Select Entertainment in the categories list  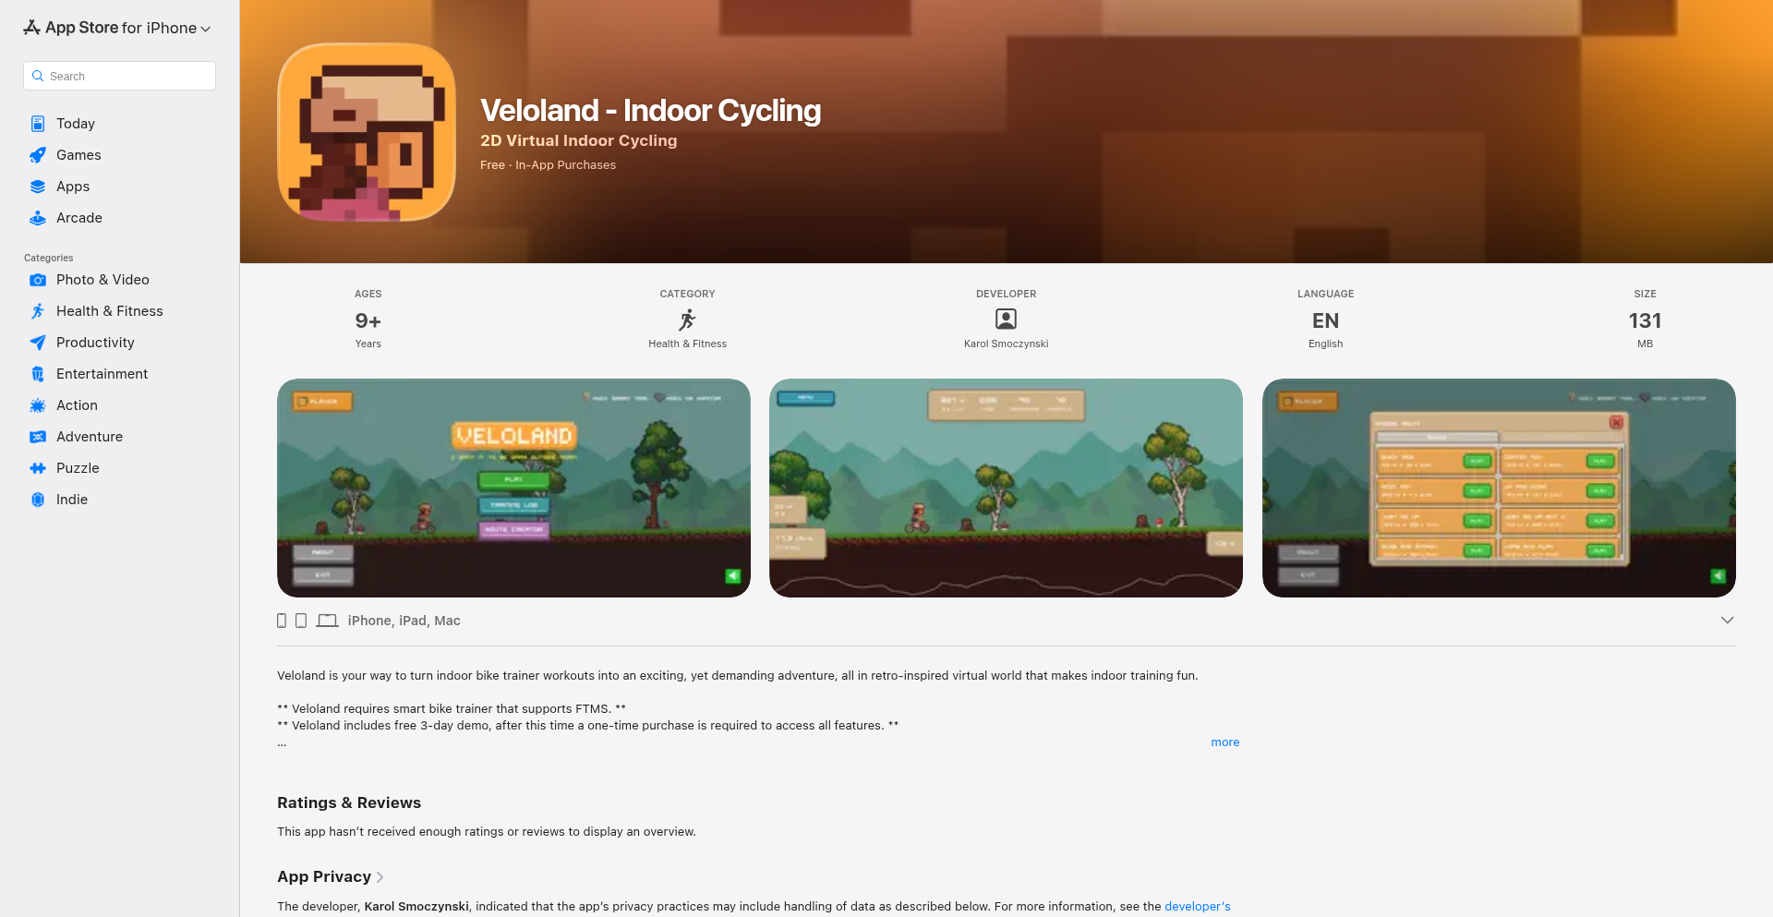point(102,374)
